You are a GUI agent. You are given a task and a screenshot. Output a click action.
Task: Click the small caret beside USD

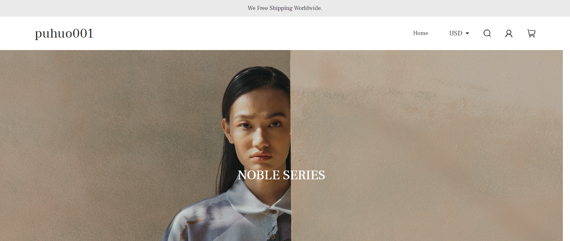coord(467,33)
